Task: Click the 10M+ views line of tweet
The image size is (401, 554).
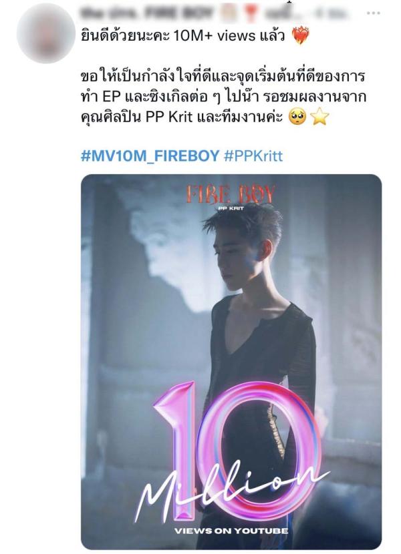Action: [x=182, y=36]
